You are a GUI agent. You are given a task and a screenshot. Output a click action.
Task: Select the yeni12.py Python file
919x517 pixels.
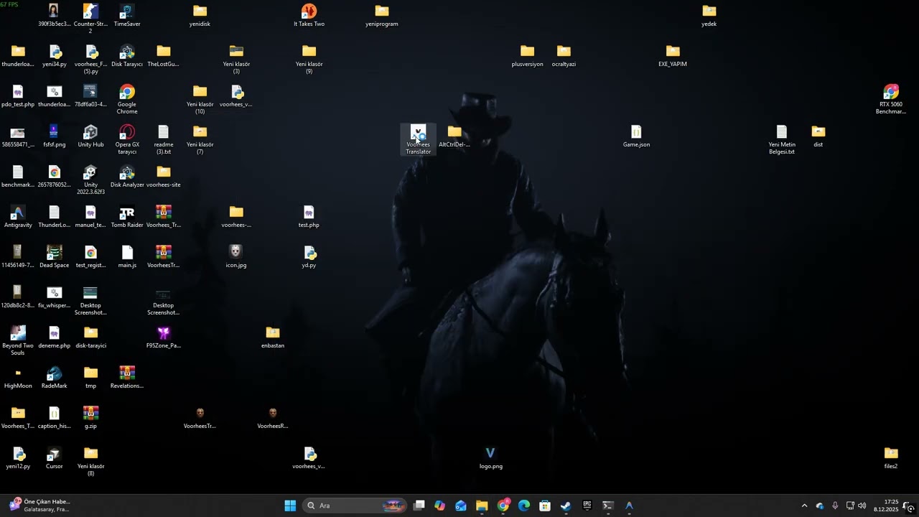(x=18, y=458)
